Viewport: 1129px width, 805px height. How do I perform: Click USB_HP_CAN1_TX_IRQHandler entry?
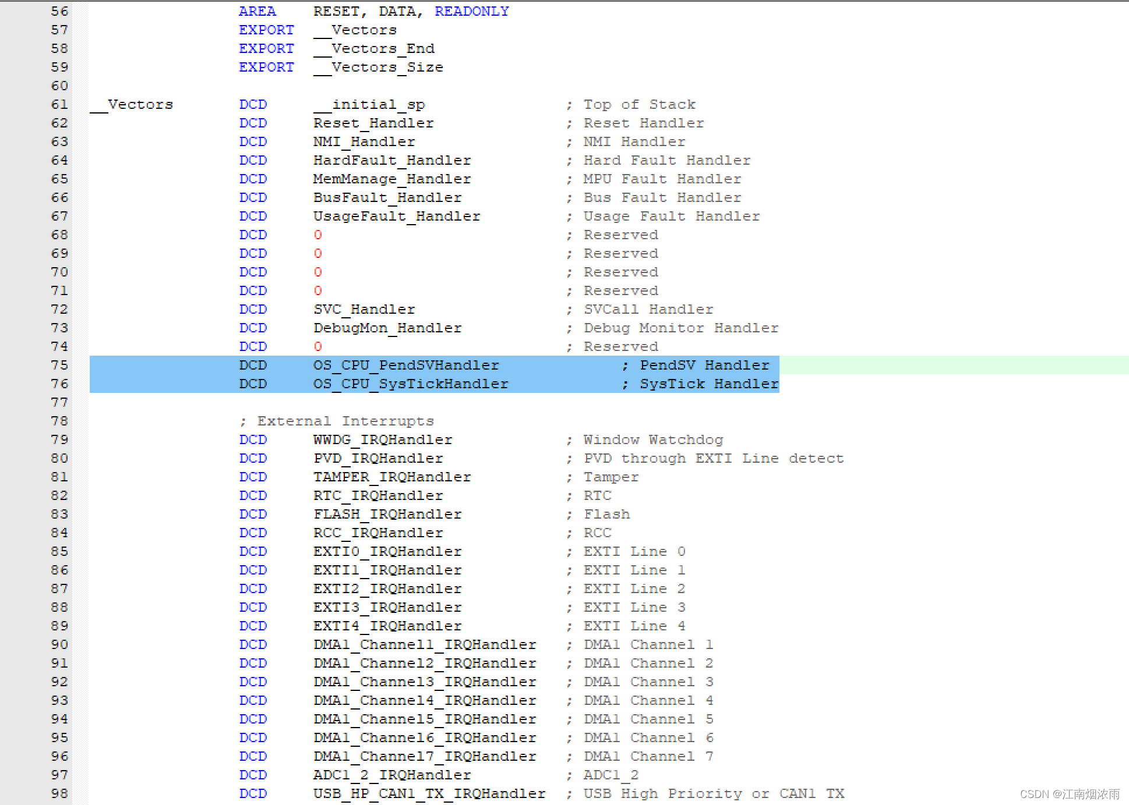point(429,793)
